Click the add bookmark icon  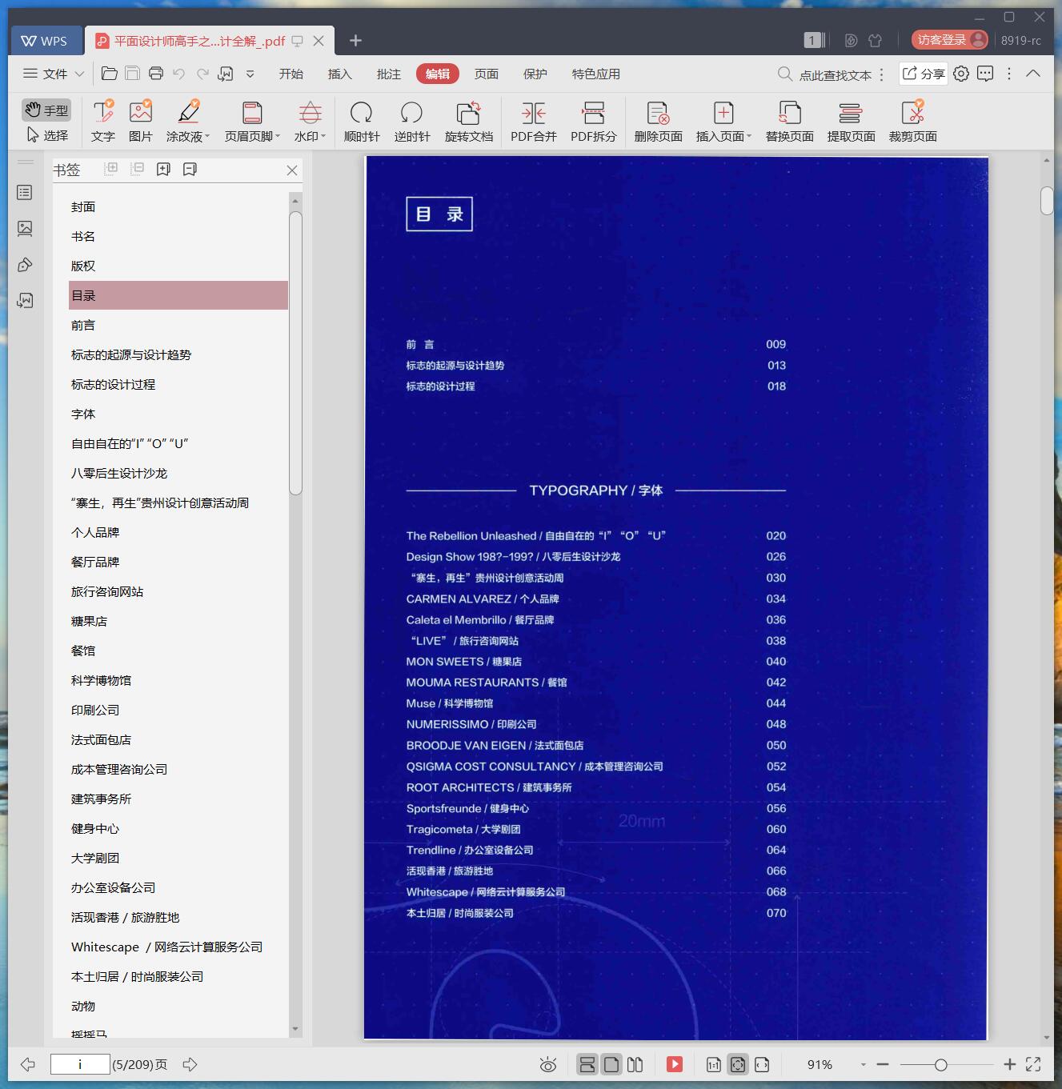(x=163, y=169)
